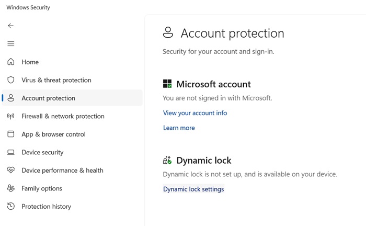Image resolution: width=366 pixels, height=226 pixels.
Task: Open View your account info link
Action: [x=195, y=113]
